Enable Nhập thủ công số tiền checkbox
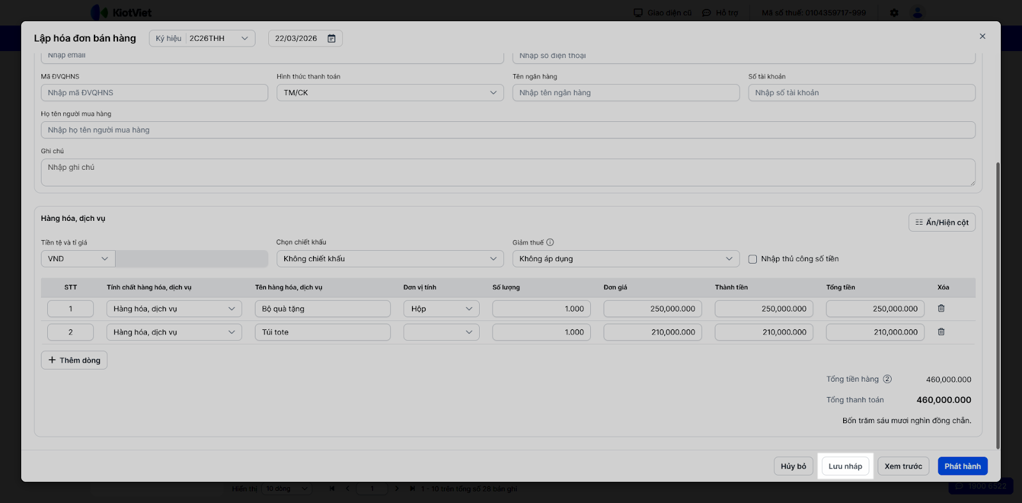This screenshot has width=1022, height=503. (x=752, y=259)
